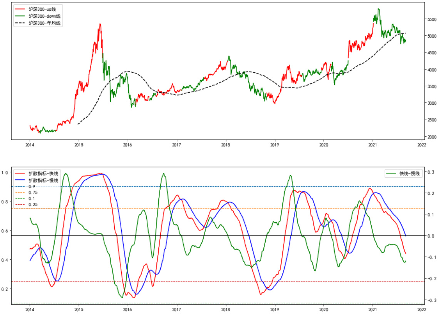Click 2022 on the price chart's date axis
439x314 pixels.
pos(422,145)
